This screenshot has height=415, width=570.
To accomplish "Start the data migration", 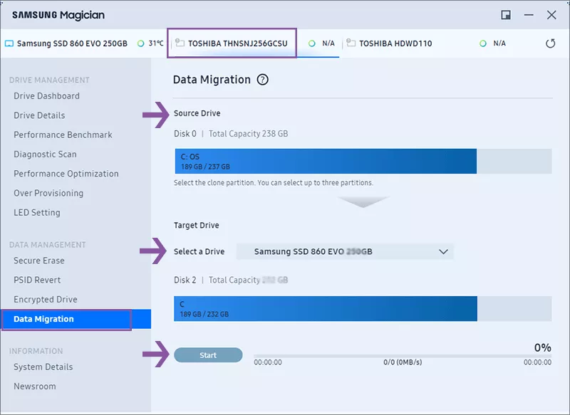I will coord(208,355).
